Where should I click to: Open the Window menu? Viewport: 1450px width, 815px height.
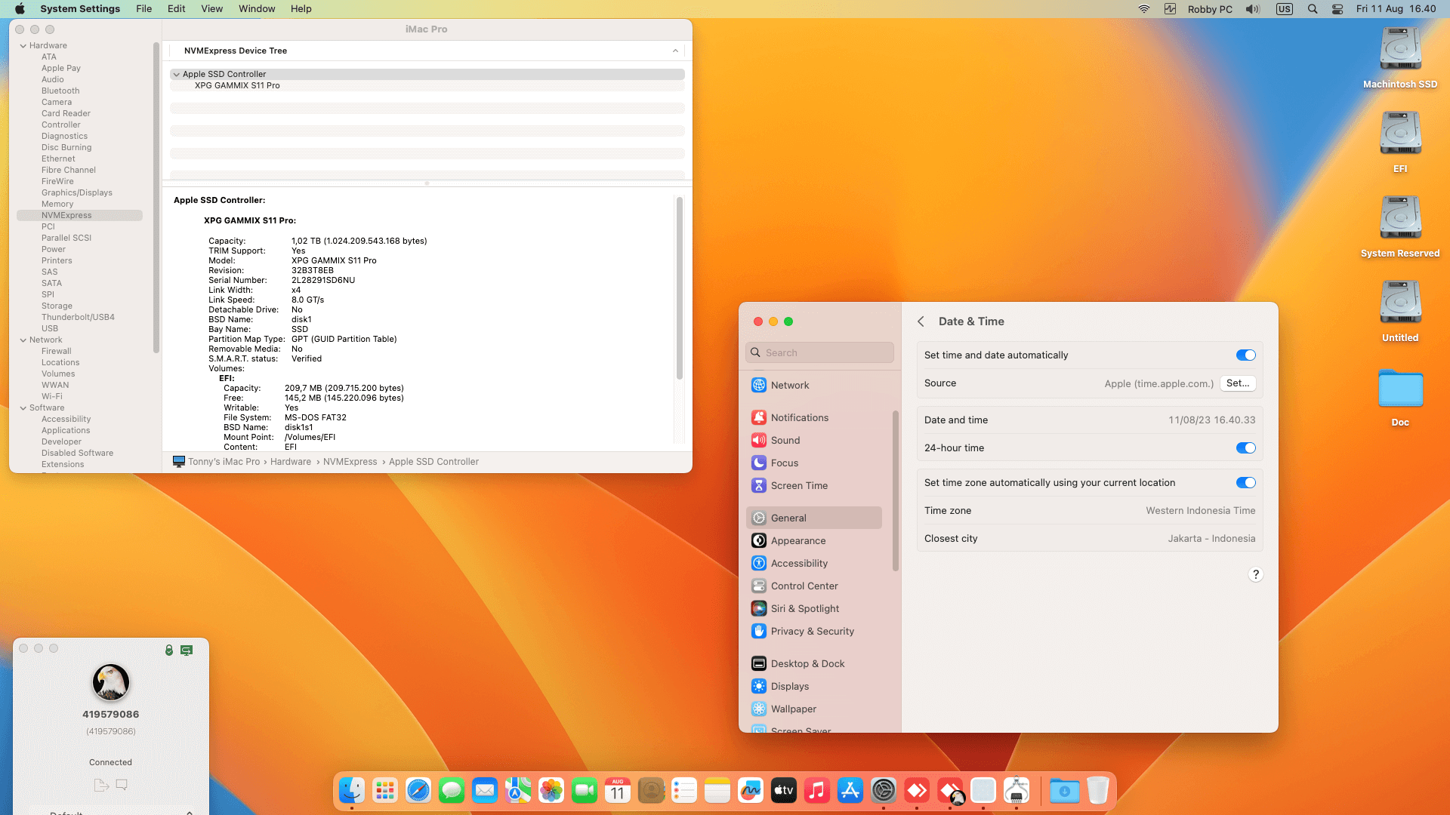click(257, 9)
